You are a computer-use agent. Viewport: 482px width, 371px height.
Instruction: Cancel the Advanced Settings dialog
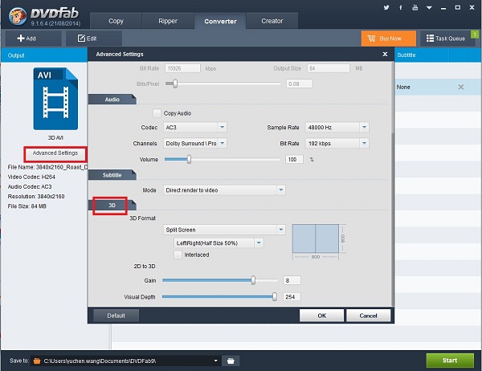368,316
